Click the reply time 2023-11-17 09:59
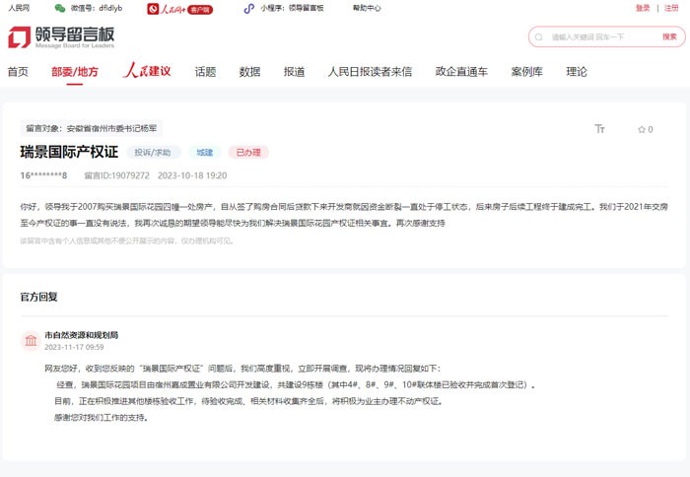 74,347
